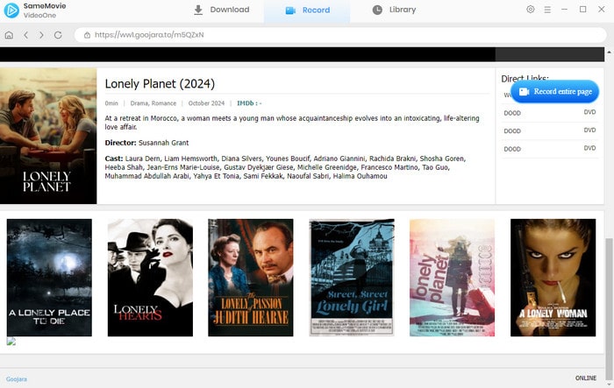Viewport: 614px width, 388px height.
Task: Switch to the Record tab
Action: coord(307,11)
